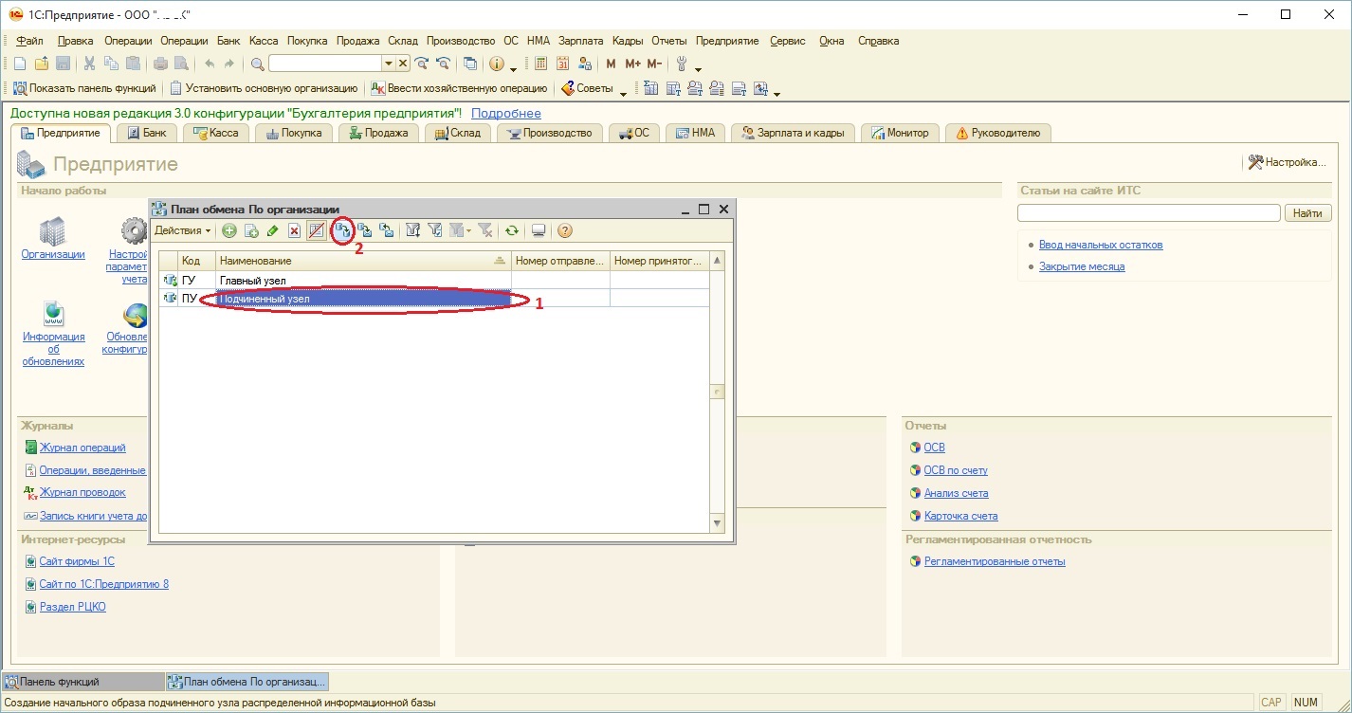Expand the search field dropdown arrow
Image resolution: width=1352 pixels, height=713 pixels.
pos(388,64)
